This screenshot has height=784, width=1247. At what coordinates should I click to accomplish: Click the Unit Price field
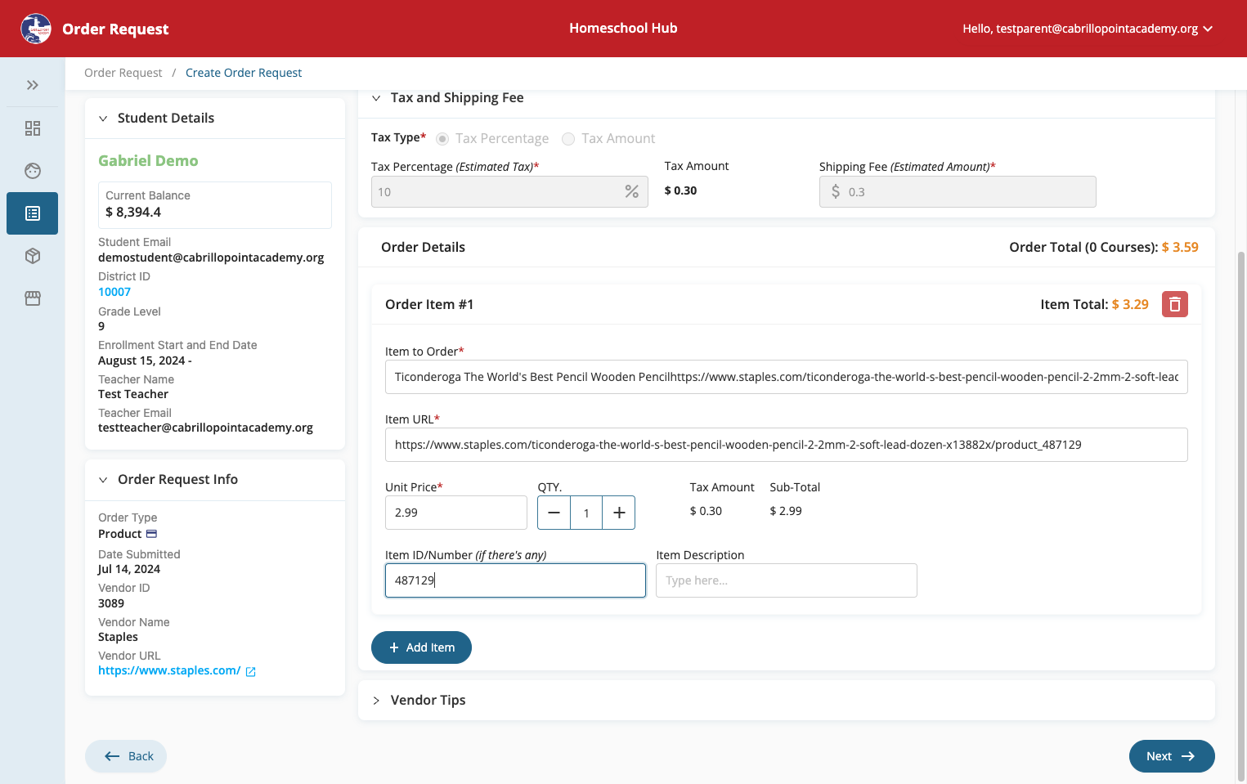pyautogui.click(x=456, y=513)
